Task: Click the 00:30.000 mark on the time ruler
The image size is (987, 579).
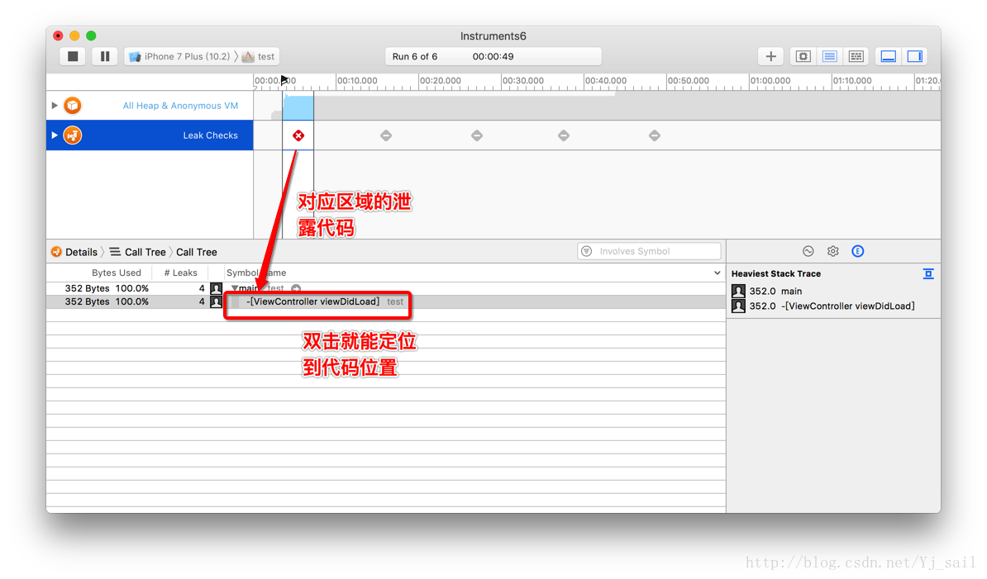Action: pyautogui.click(x=522, y=80)
